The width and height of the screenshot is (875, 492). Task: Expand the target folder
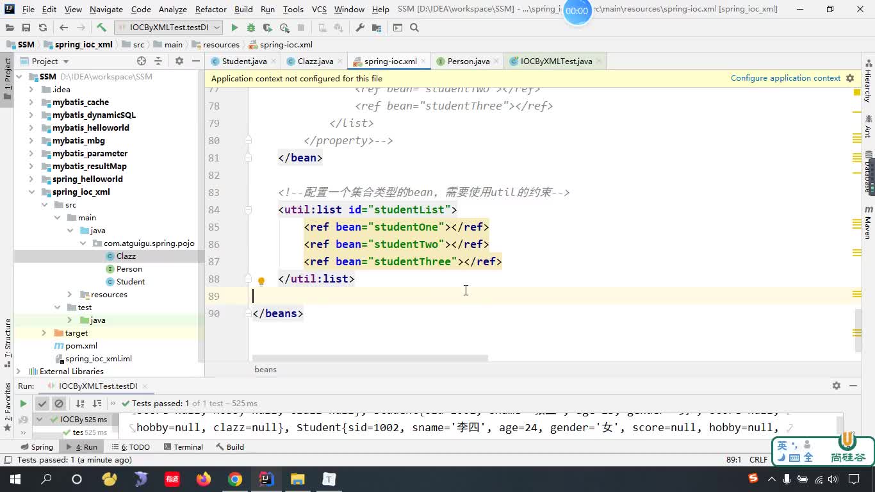click(44, 333)
